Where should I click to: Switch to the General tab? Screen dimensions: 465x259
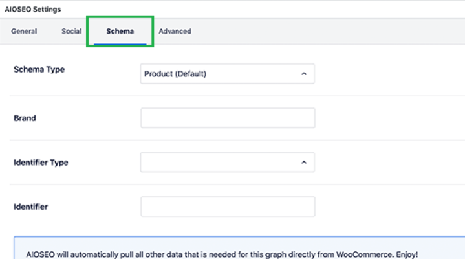pyautogui.click(x=24, y=31)
